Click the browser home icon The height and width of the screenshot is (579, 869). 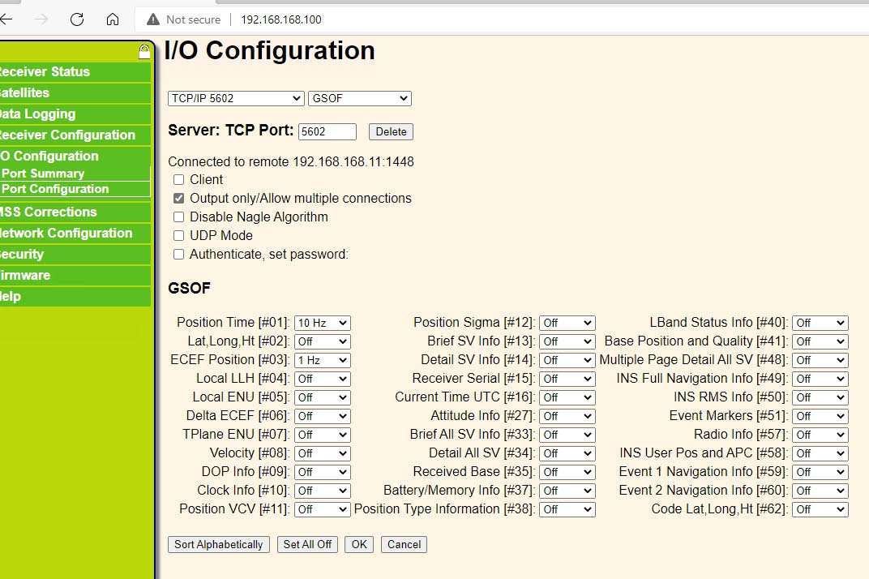click(x=113, y=19)
